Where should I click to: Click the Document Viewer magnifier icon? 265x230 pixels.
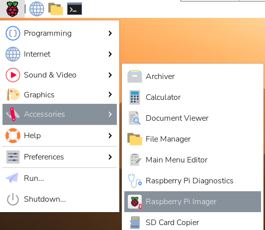tap(135, 118)
